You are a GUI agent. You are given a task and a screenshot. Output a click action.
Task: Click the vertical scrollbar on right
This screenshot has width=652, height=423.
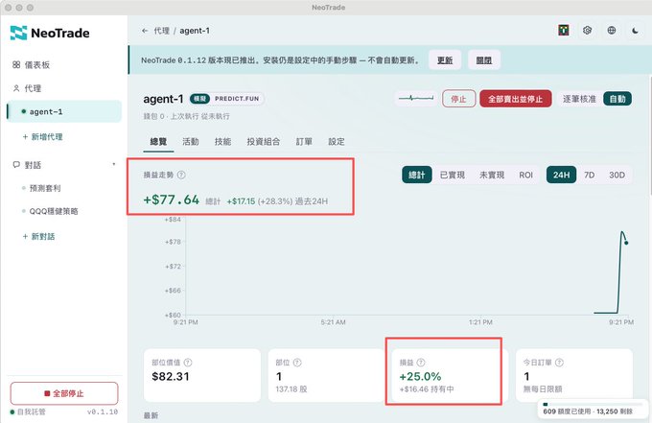[650, 135]
